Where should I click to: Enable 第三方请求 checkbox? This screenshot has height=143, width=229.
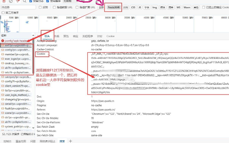[x=3, y=13]
